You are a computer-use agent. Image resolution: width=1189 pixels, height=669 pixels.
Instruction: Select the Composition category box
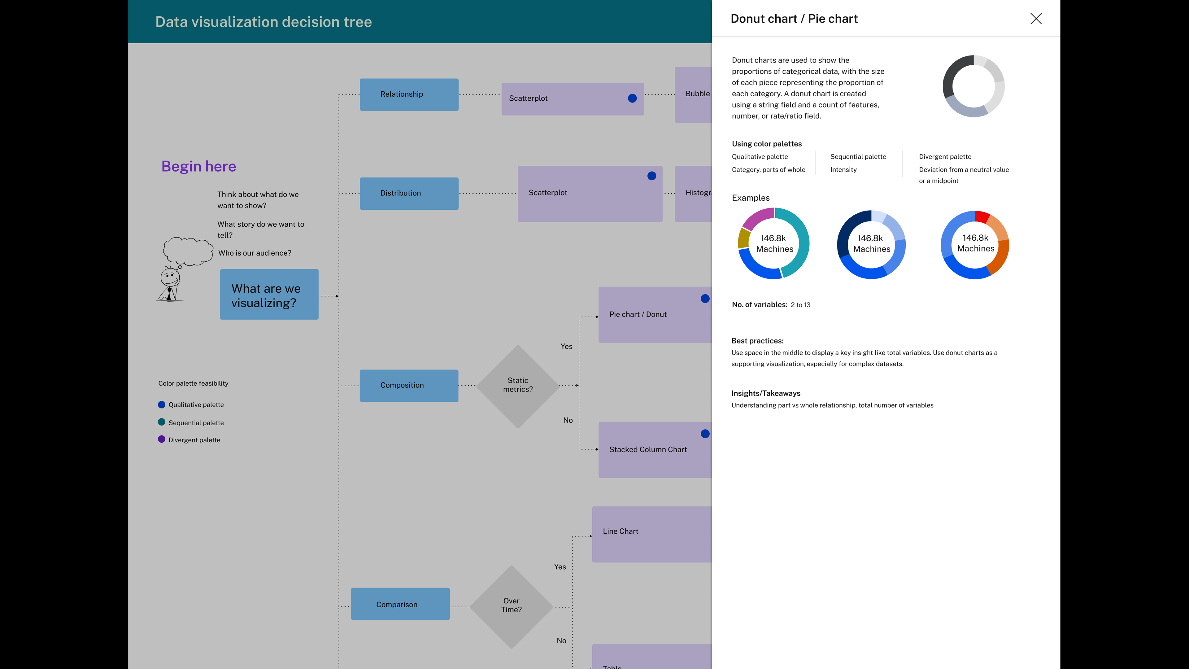click(x=409, y=386)
